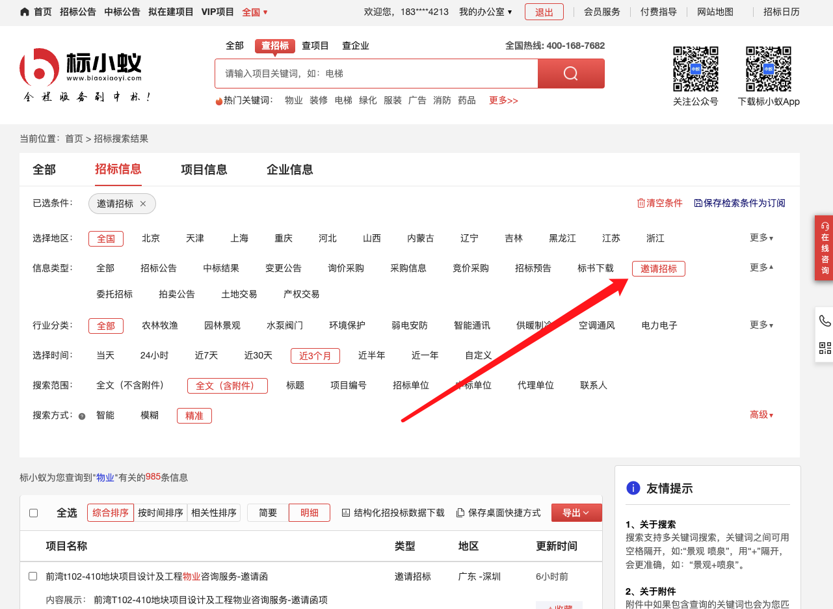The width and height of the screenshot is (833, 609).
Task: Click the 在线咨询 headset widget
Action: point(824,248)
